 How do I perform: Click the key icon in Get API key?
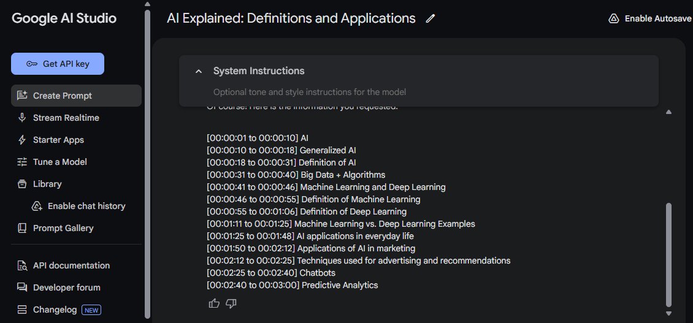point(32,64)
